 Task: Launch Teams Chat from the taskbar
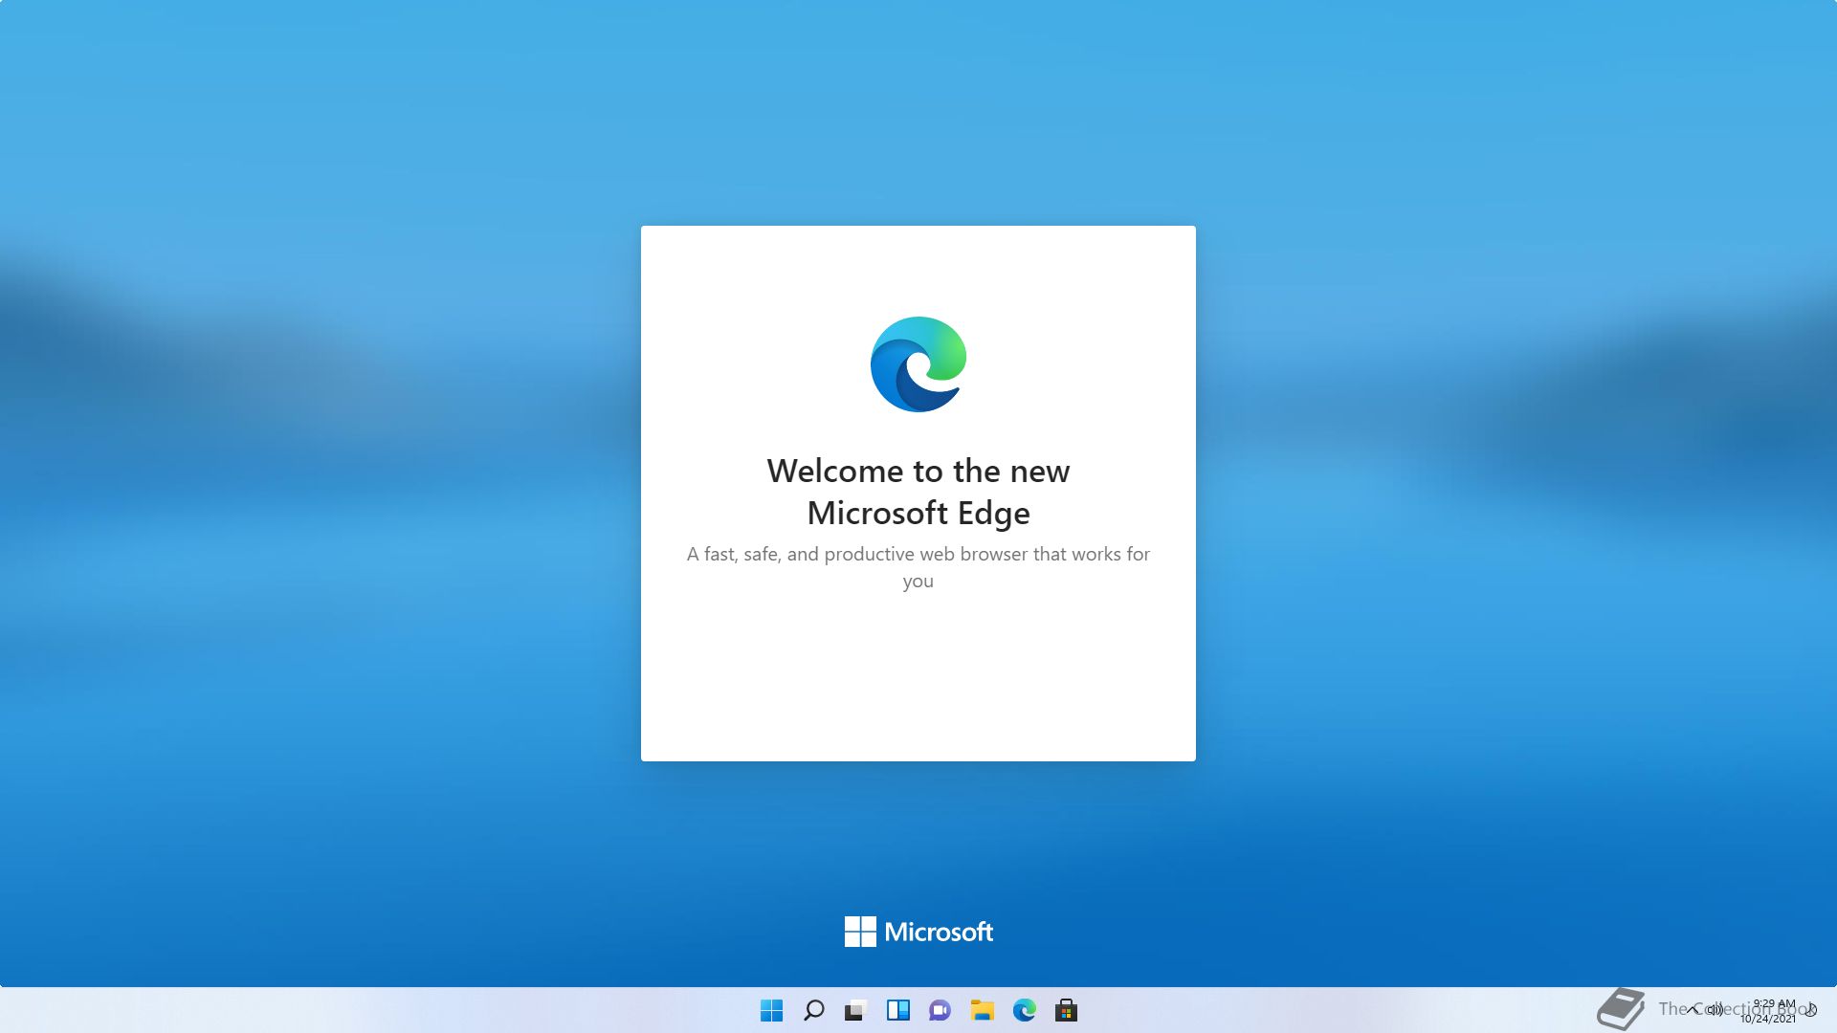coord(940,1010)
